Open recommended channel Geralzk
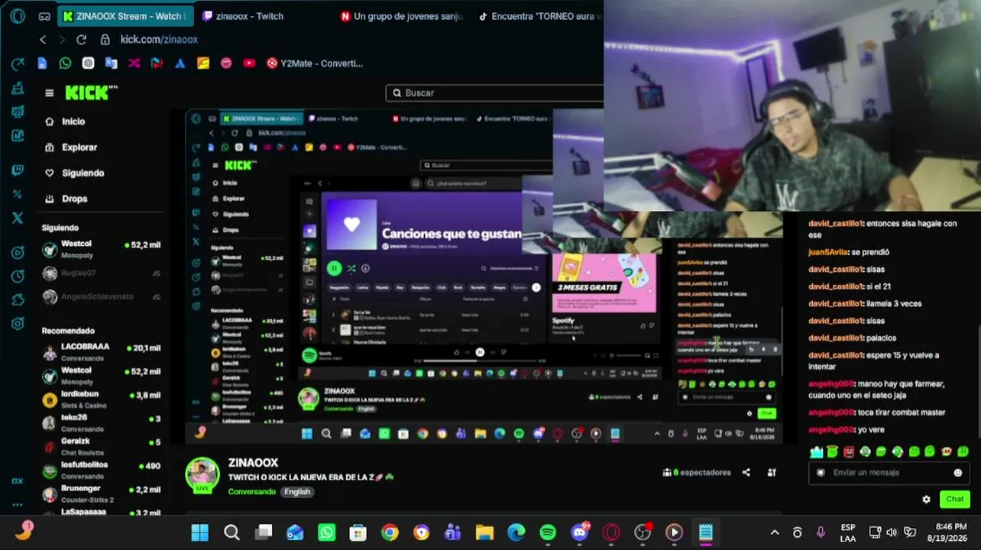The height and width of the screenshot is (550, 981). pyautogui.click(x=102, y=447)
